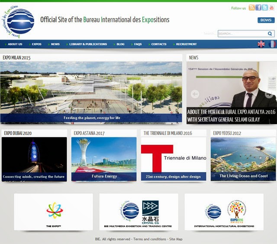Viewport: 277px width, 244px height.
Task: Open the YouTube channel icon
Action: (x=271, y=8)
